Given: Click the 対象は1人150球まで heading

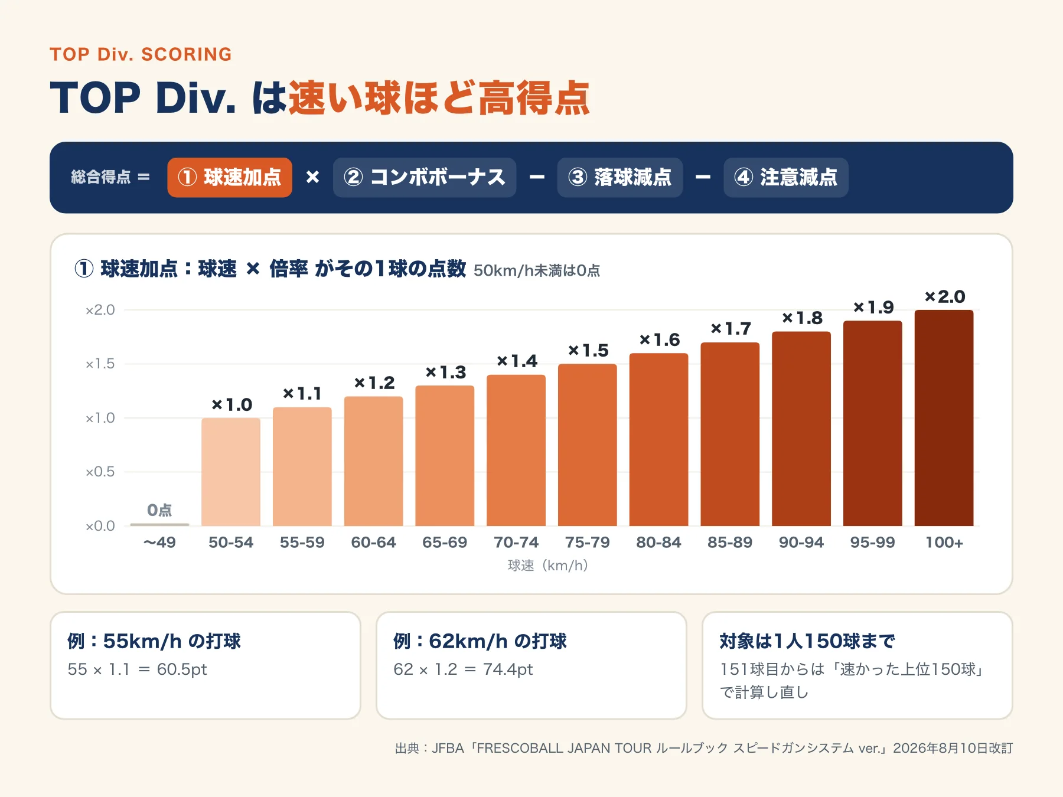Looking at the screenshot, I should coord(807,641).
